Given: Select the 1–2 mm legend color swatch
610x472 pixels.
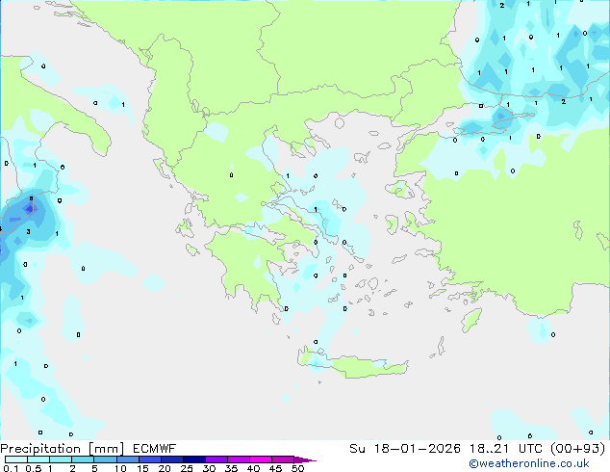Looking at the screenshot, I should tap(61, 459).
